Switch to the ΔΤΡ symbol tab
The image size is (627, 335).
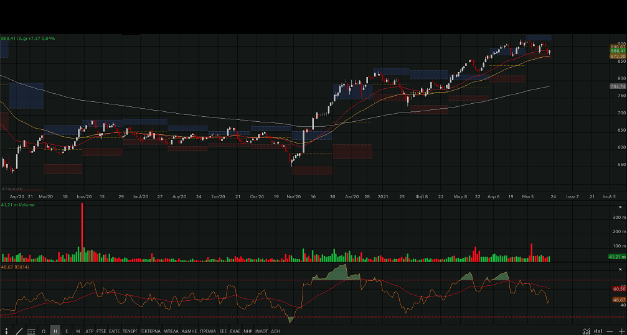(x=90, y=331)
